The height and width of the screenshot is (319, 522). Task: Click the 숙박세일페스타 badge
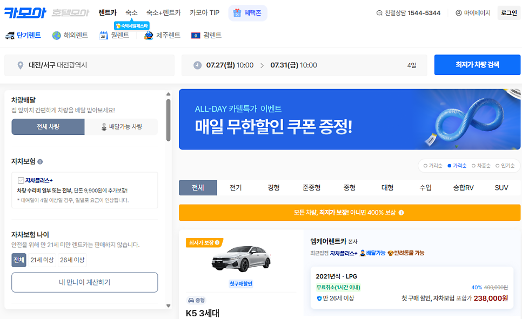(x=132, y=25)
